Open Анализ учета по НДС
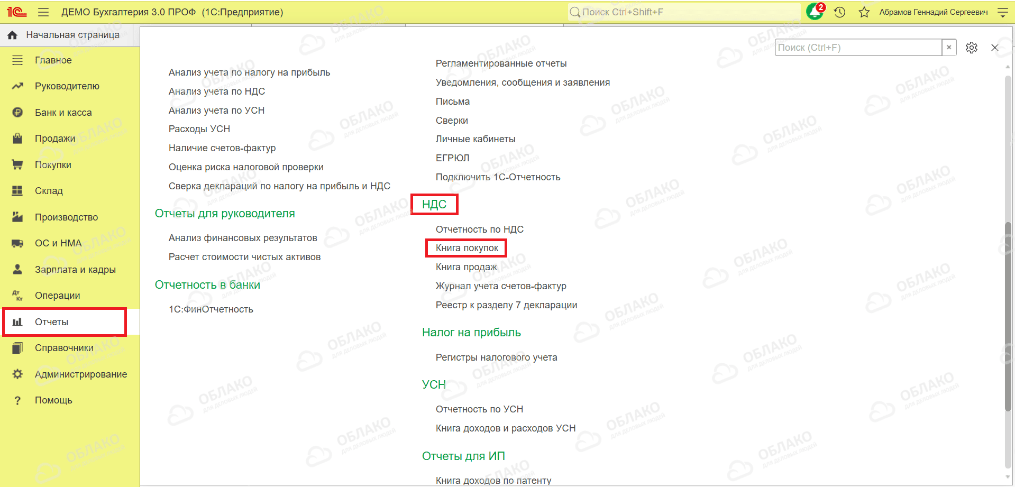Viewport: 1015px width, 487px height. (x=217, y=91)
